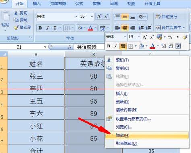Click the decrease indent icon
Image resolution: width=191 pixels, height=153 pixels.
141,28
